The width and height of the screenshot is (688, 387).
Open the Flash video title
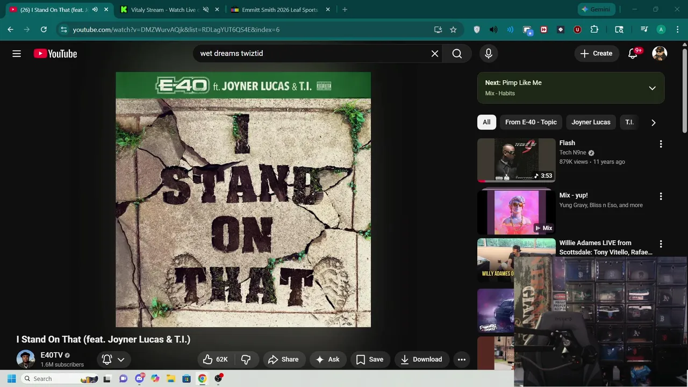(567, 143)
